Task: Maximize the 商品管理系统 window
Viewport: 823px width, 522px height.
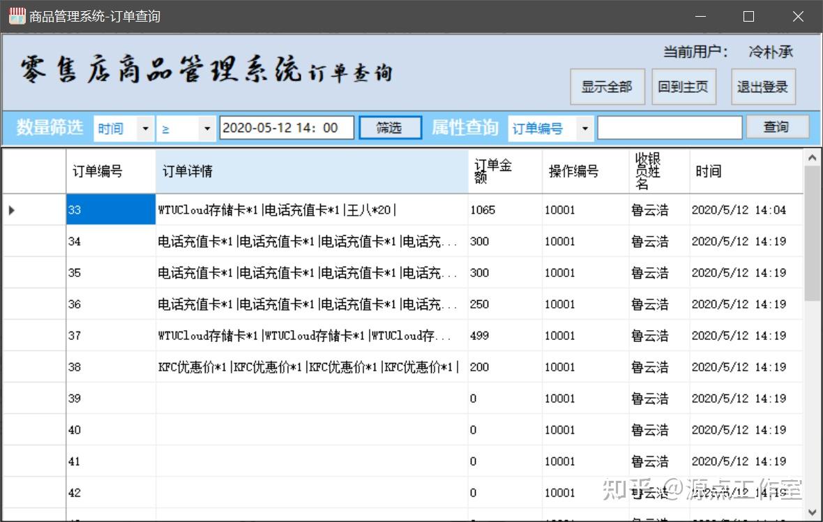Action: pos(749,16)
